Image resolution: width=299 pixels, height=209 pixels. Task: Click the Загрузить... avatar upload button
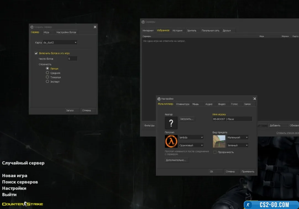[187, 119]
